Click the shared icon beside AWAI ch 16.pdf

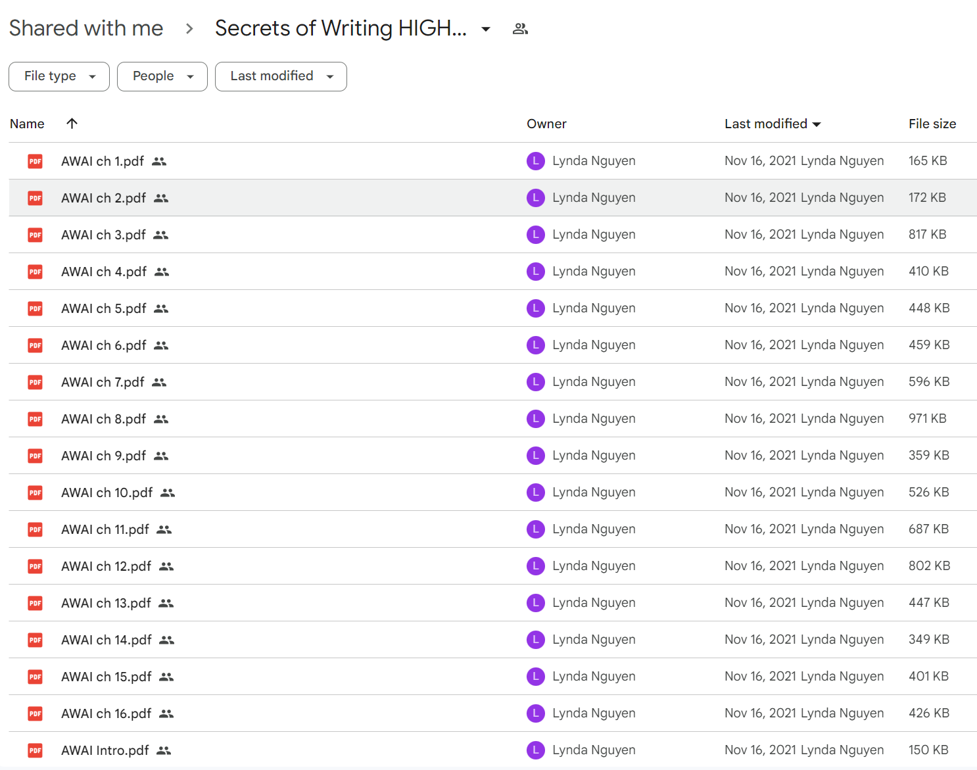[x=166, y=713]
